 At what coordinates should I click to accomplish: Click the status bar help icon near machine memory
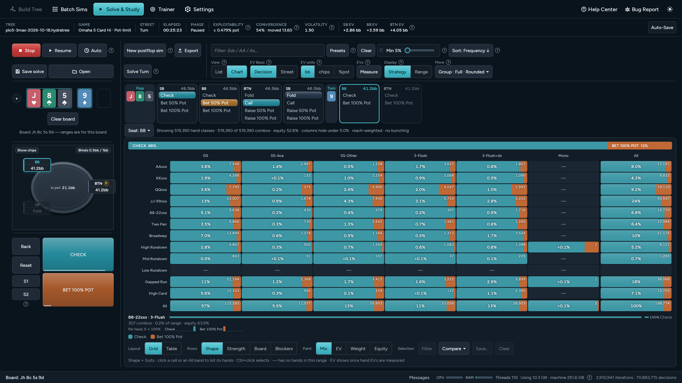point(589,378)
